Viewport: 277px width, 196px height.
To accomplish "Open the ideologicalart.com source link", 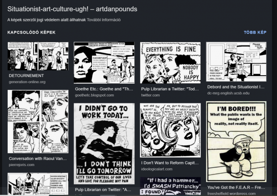I will (157, 169).
